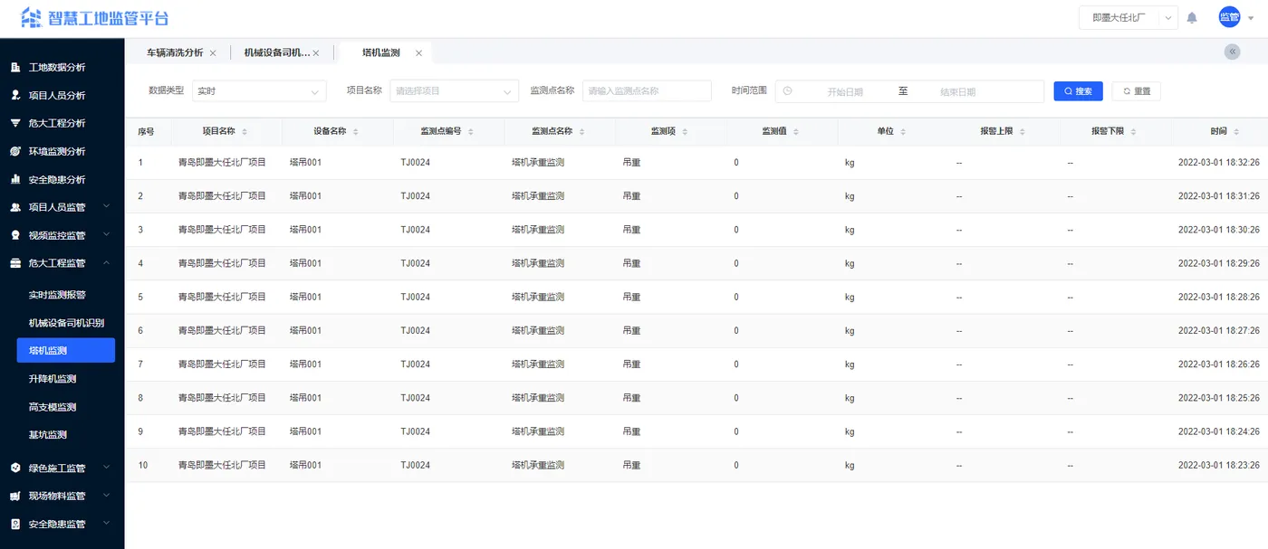Sort by 时间 column sort arrows
This screenshot has height=549, width=1268.
1236,132
